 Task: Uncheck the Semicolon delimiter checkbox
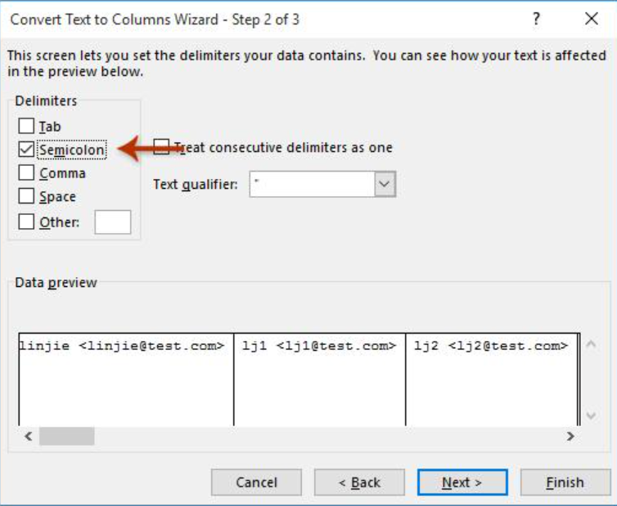27,150
